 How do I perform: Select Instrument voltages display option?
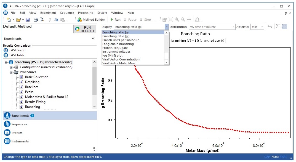point(133,52)
